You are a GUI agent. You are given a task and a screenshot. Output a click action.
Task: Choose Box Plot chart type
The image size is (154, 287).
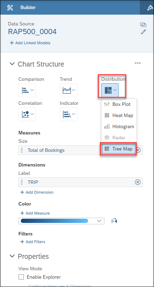119,104
